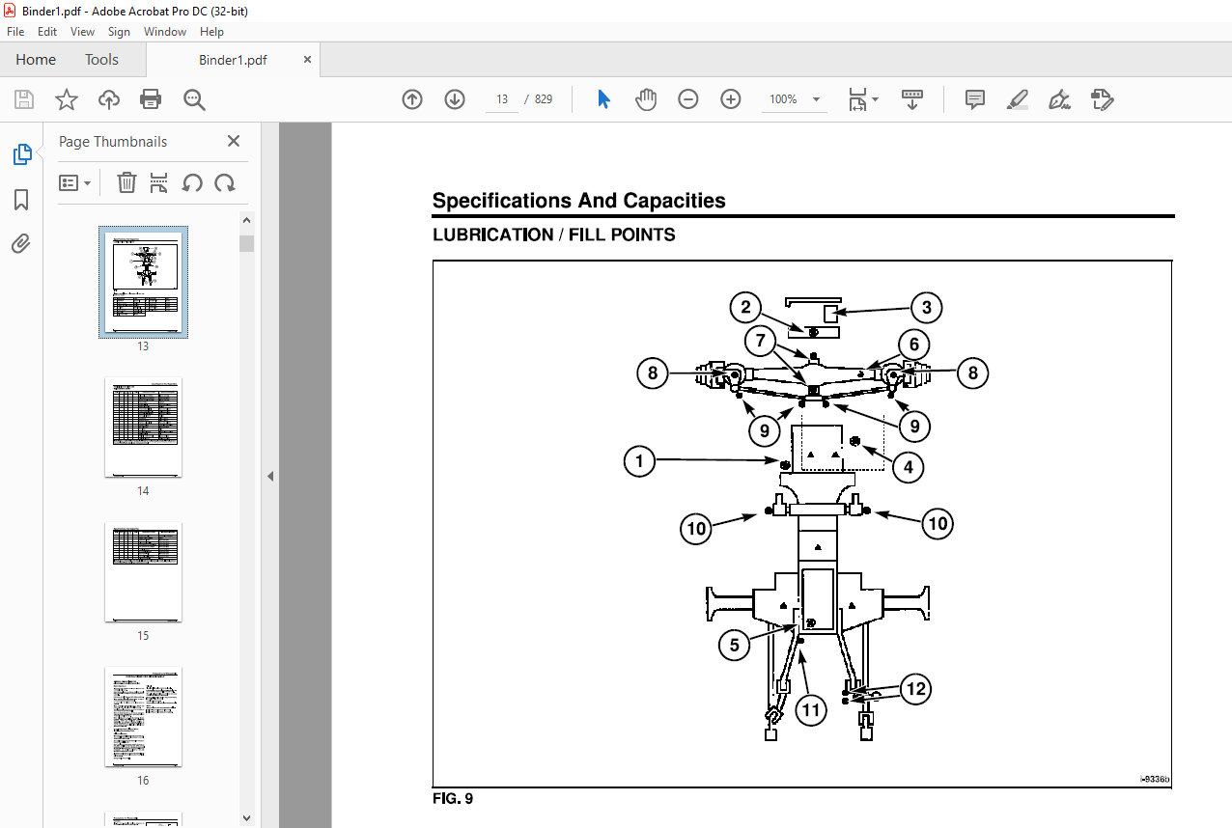Click the 'Page Thumbnails' panel title
Screen dimensions: 1232x828
point(113,141)
